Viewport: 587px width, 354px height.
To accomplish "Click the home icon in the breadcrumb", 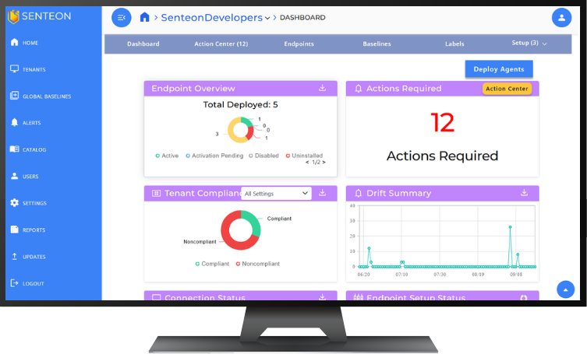I will [144, 17].
